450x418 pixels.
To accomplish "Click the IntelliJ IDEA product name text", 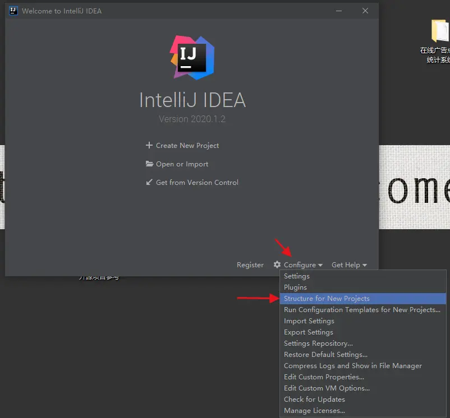I will (x=192, y=100).
